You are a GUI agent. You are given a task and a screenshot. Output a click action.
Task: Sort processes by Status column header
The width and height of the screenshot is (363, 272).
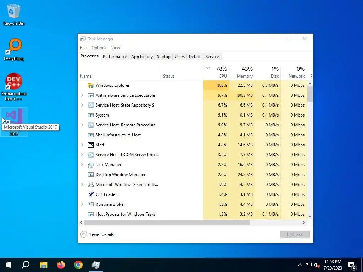pyautogui.click(x=182, y=73)
